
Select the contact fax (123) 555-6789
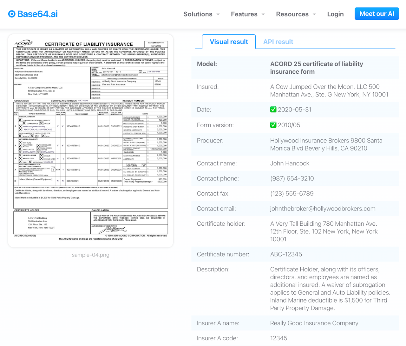click(292, 194)
